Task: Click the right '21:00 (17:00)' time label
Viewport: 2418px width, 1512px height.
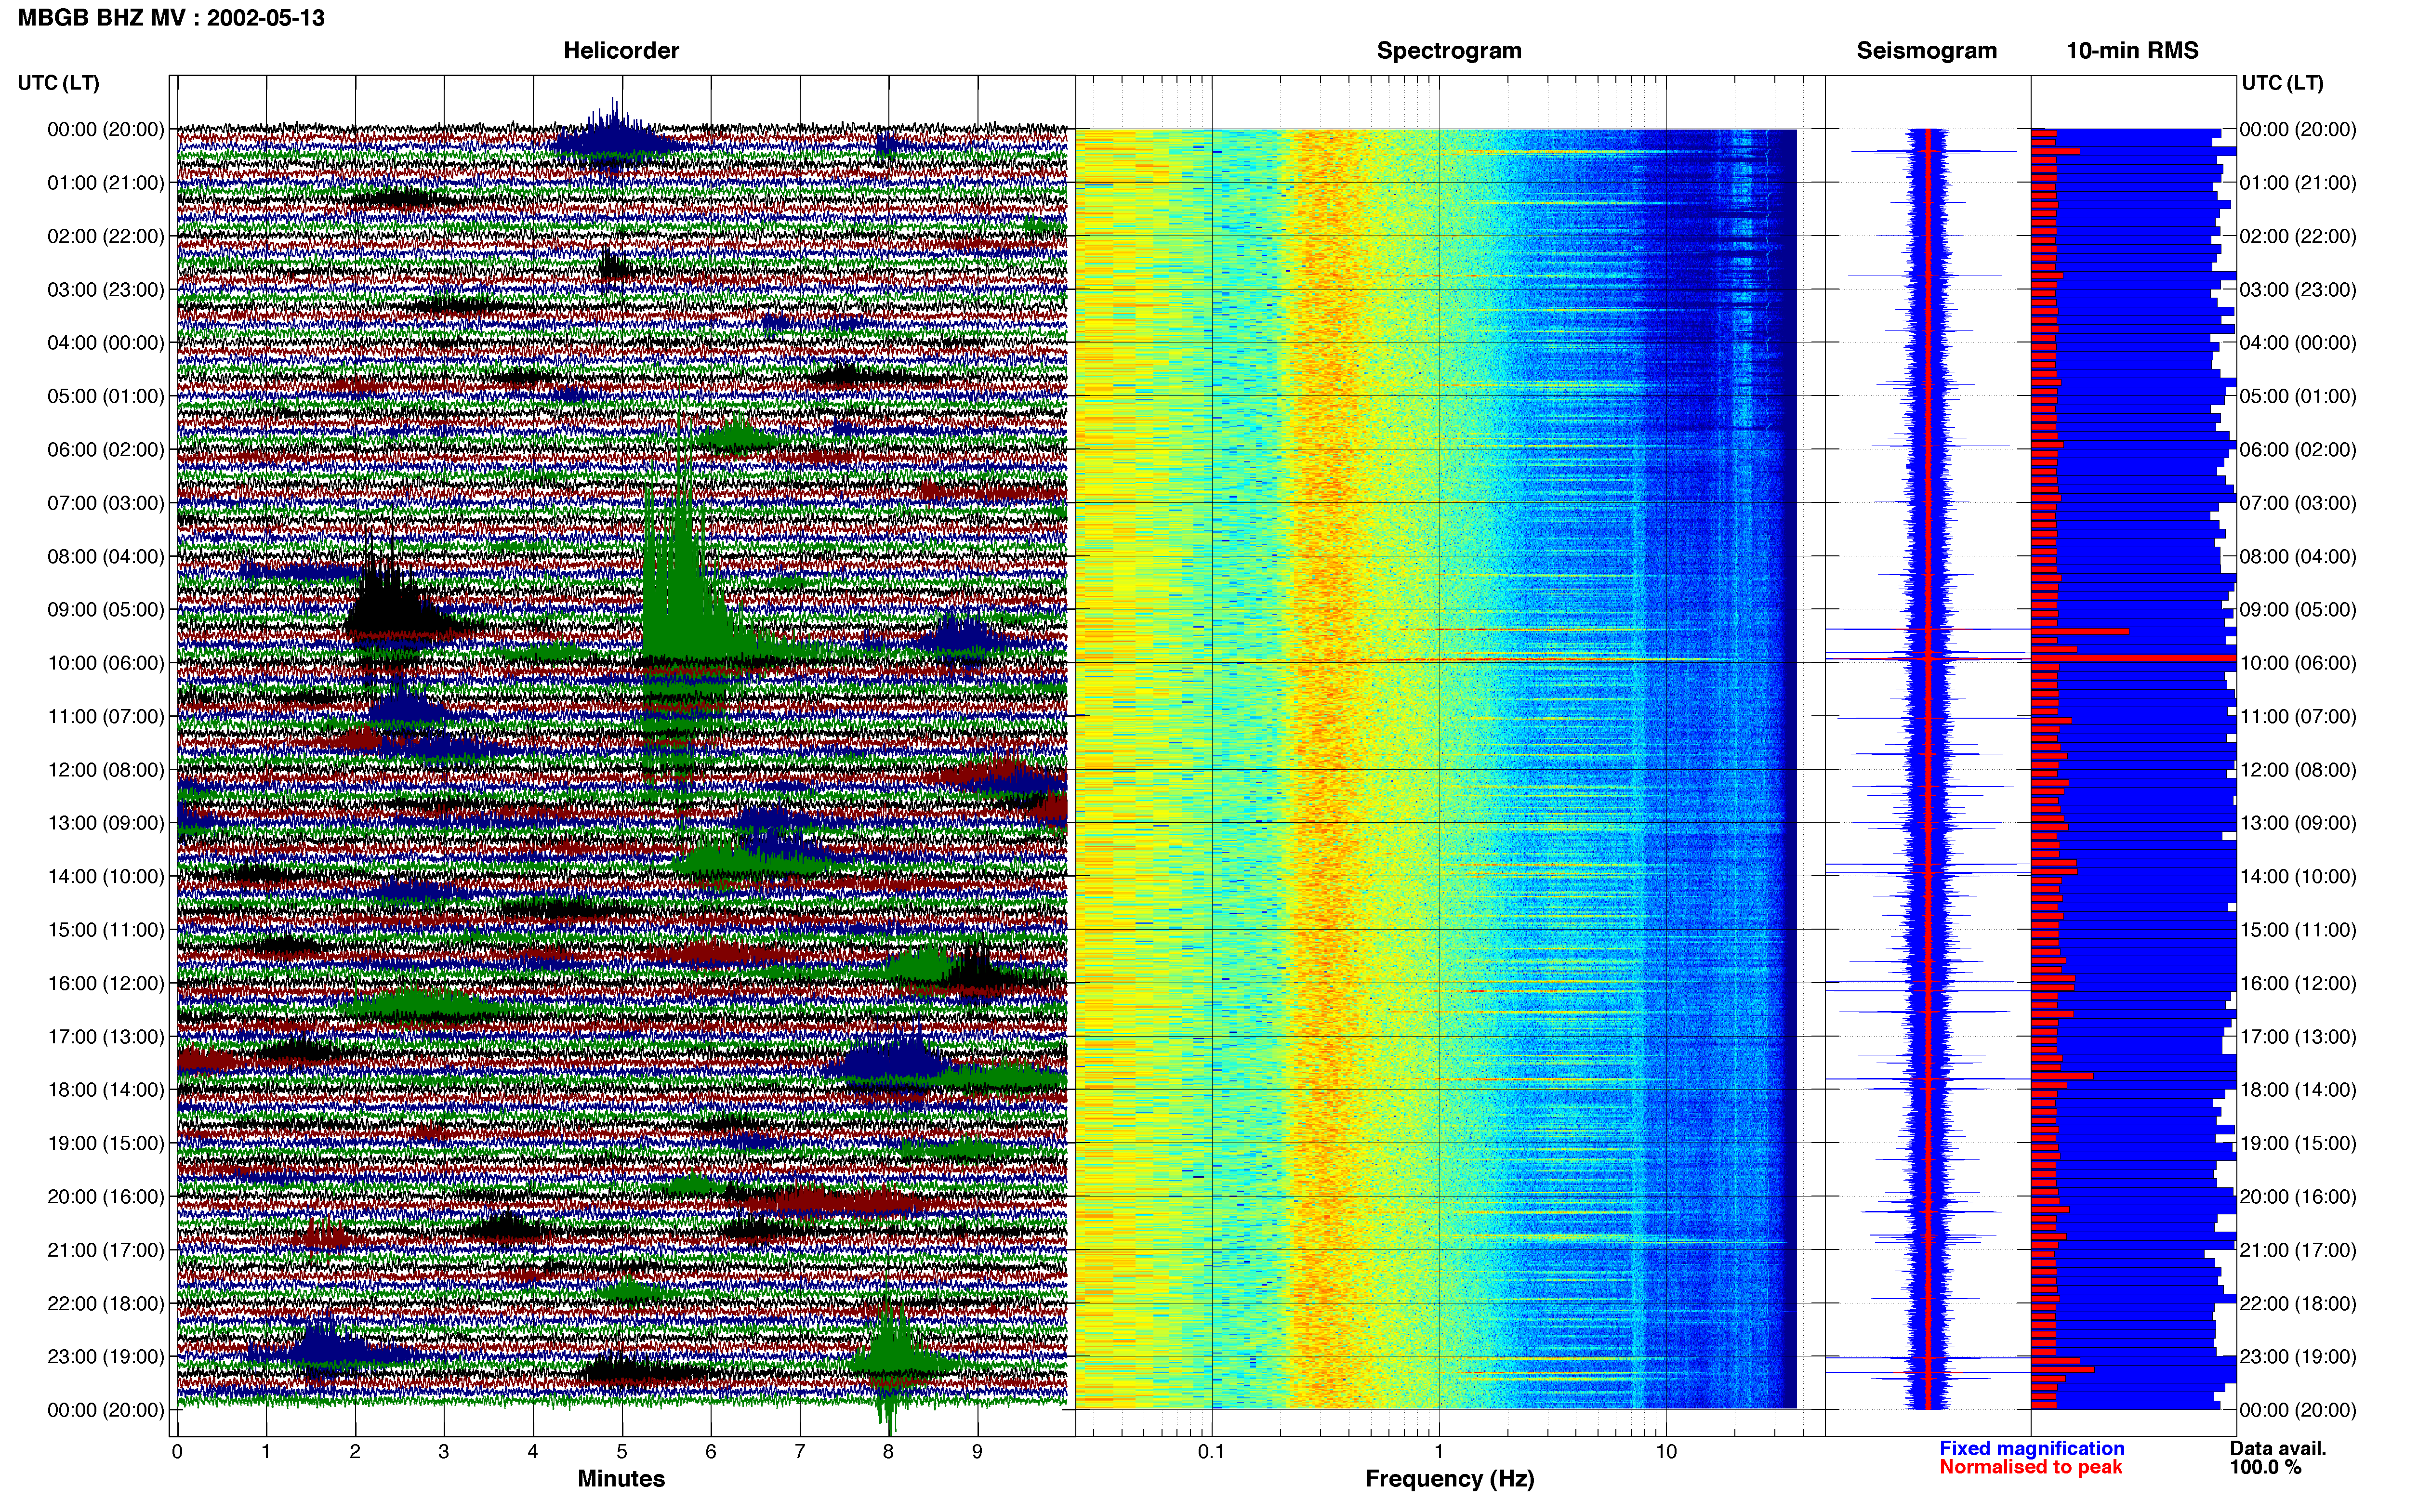Action: click(2298, 1250)
